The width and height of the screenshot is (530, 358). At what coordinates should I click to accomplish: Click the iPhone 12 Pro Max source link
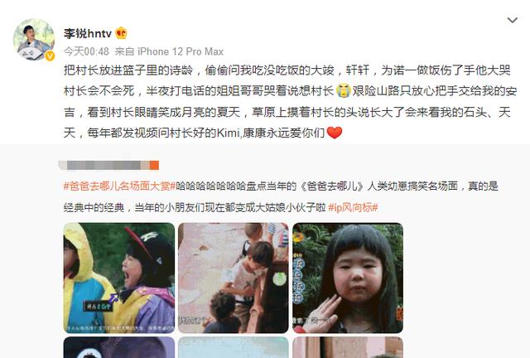coord(181,51)
